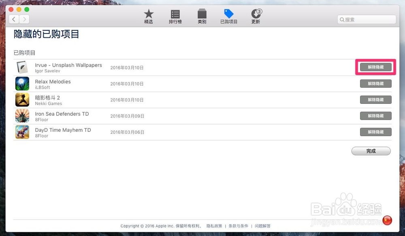
Task: Open the 隐私政策 privacy policy link
Action: [x=214, y=226]
